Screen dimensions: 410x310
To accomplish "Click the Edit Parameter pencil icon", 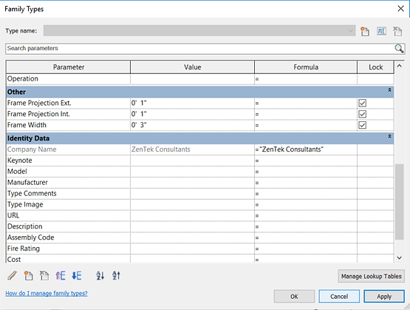I will (x=12, y=276).
